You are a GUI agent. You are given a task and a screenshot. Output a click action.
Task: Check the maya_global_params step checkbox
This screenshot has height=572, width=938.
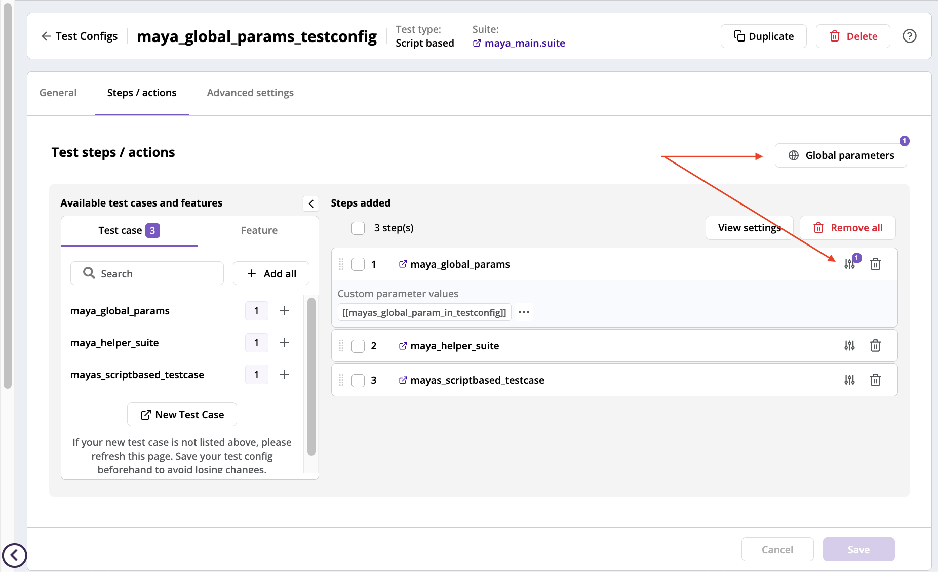point(358,264)
